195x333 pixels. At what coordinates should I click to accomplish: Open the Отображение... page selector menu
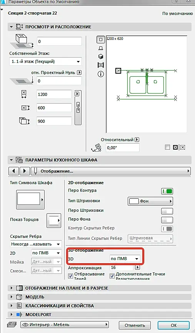[110, 171]
